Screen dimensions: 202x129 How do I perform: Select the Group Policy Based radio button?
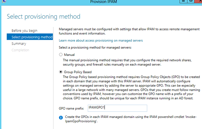click(x=61, y=72)
